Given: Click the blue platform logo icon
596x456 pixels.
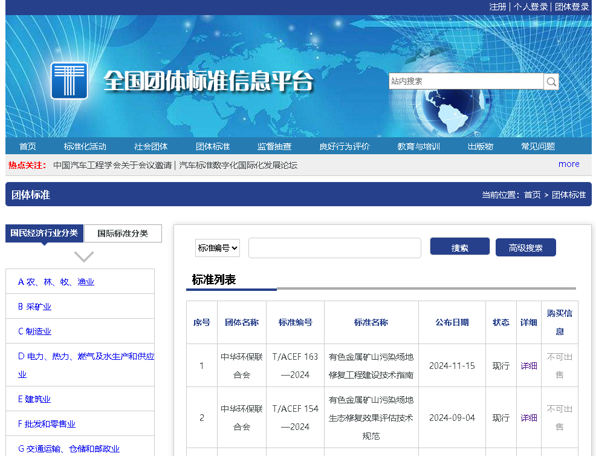Looking at the screenshot, I should click(x=70, y=80).
